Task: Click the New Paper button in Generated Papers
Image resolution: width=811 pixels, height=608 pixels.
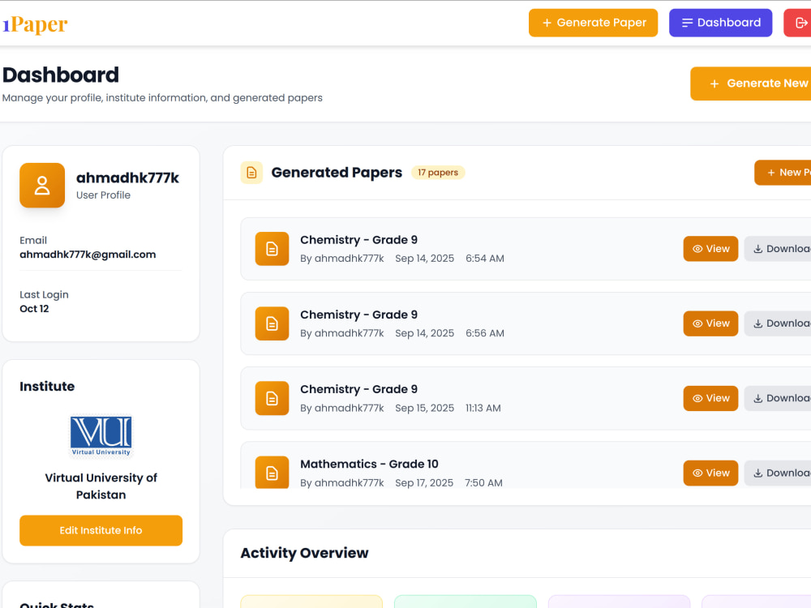Action: pos(783,173)
